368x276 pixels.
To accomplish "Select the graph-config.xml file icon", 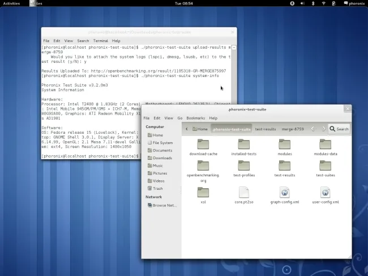I will point(284,192).
